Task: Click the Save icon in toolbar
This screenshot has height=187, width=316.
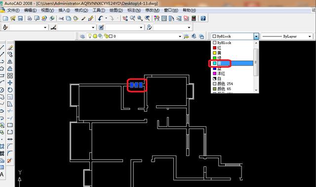Action: pyautogui.click(x=20, y=19)
